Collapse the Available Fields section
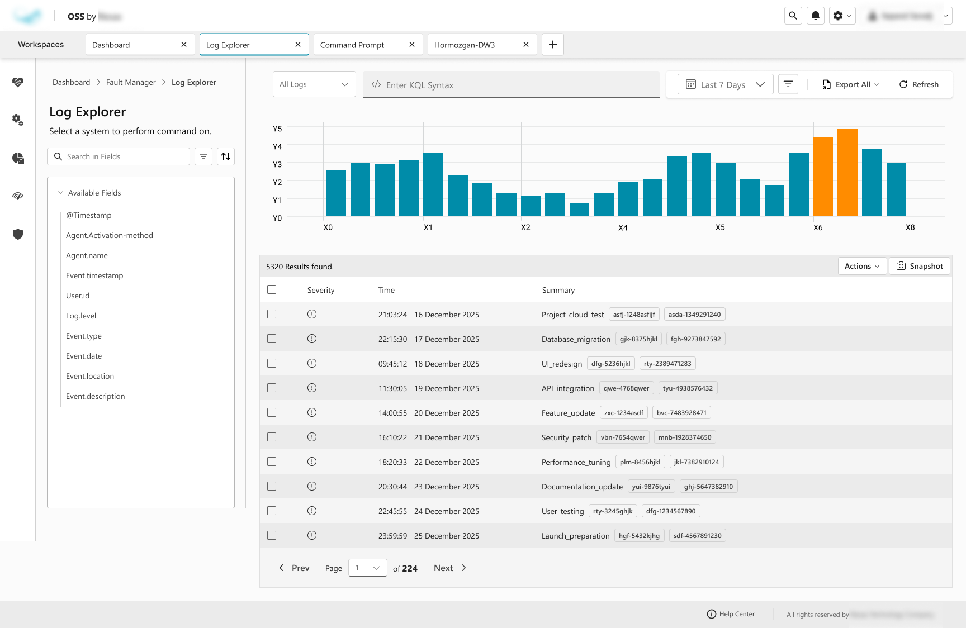Viewport: 966px width, 628px height. (x=60, y=193)
